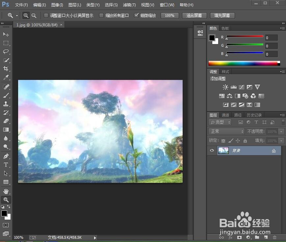The width and height of the screenshot is (286, 242).
Task: Select the Clone Stamp tool
Action: (x=6, y=104)
